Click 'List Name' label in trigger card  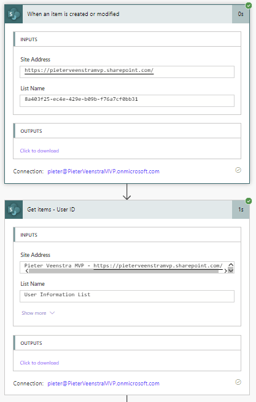point(33,89)
